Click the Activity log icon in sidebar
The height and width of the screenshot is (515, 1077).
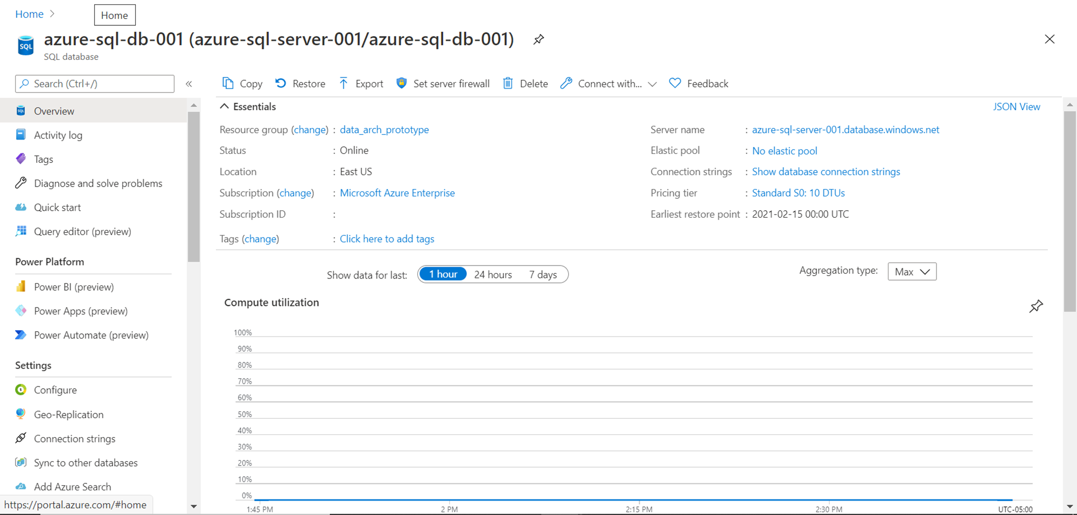[21, 134]
